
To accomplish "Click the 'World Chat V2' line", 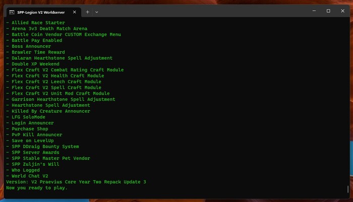I will (27, 176).
